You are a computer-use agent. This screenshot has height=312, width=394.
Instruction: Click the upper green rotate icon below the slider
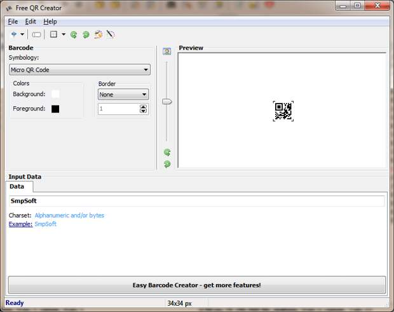[167, 153]
